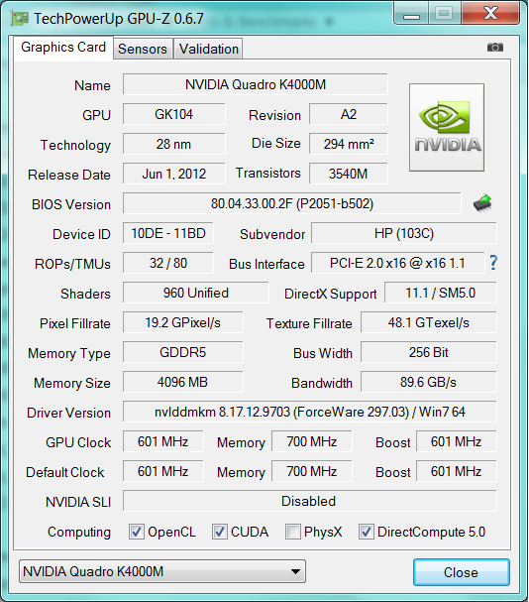Click the DirectX Support field 11.1 / SM5.0

click(x=441, y=293)
